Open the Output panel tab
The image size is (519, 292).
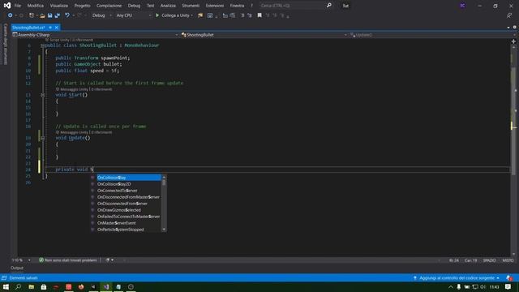point(17,268)
